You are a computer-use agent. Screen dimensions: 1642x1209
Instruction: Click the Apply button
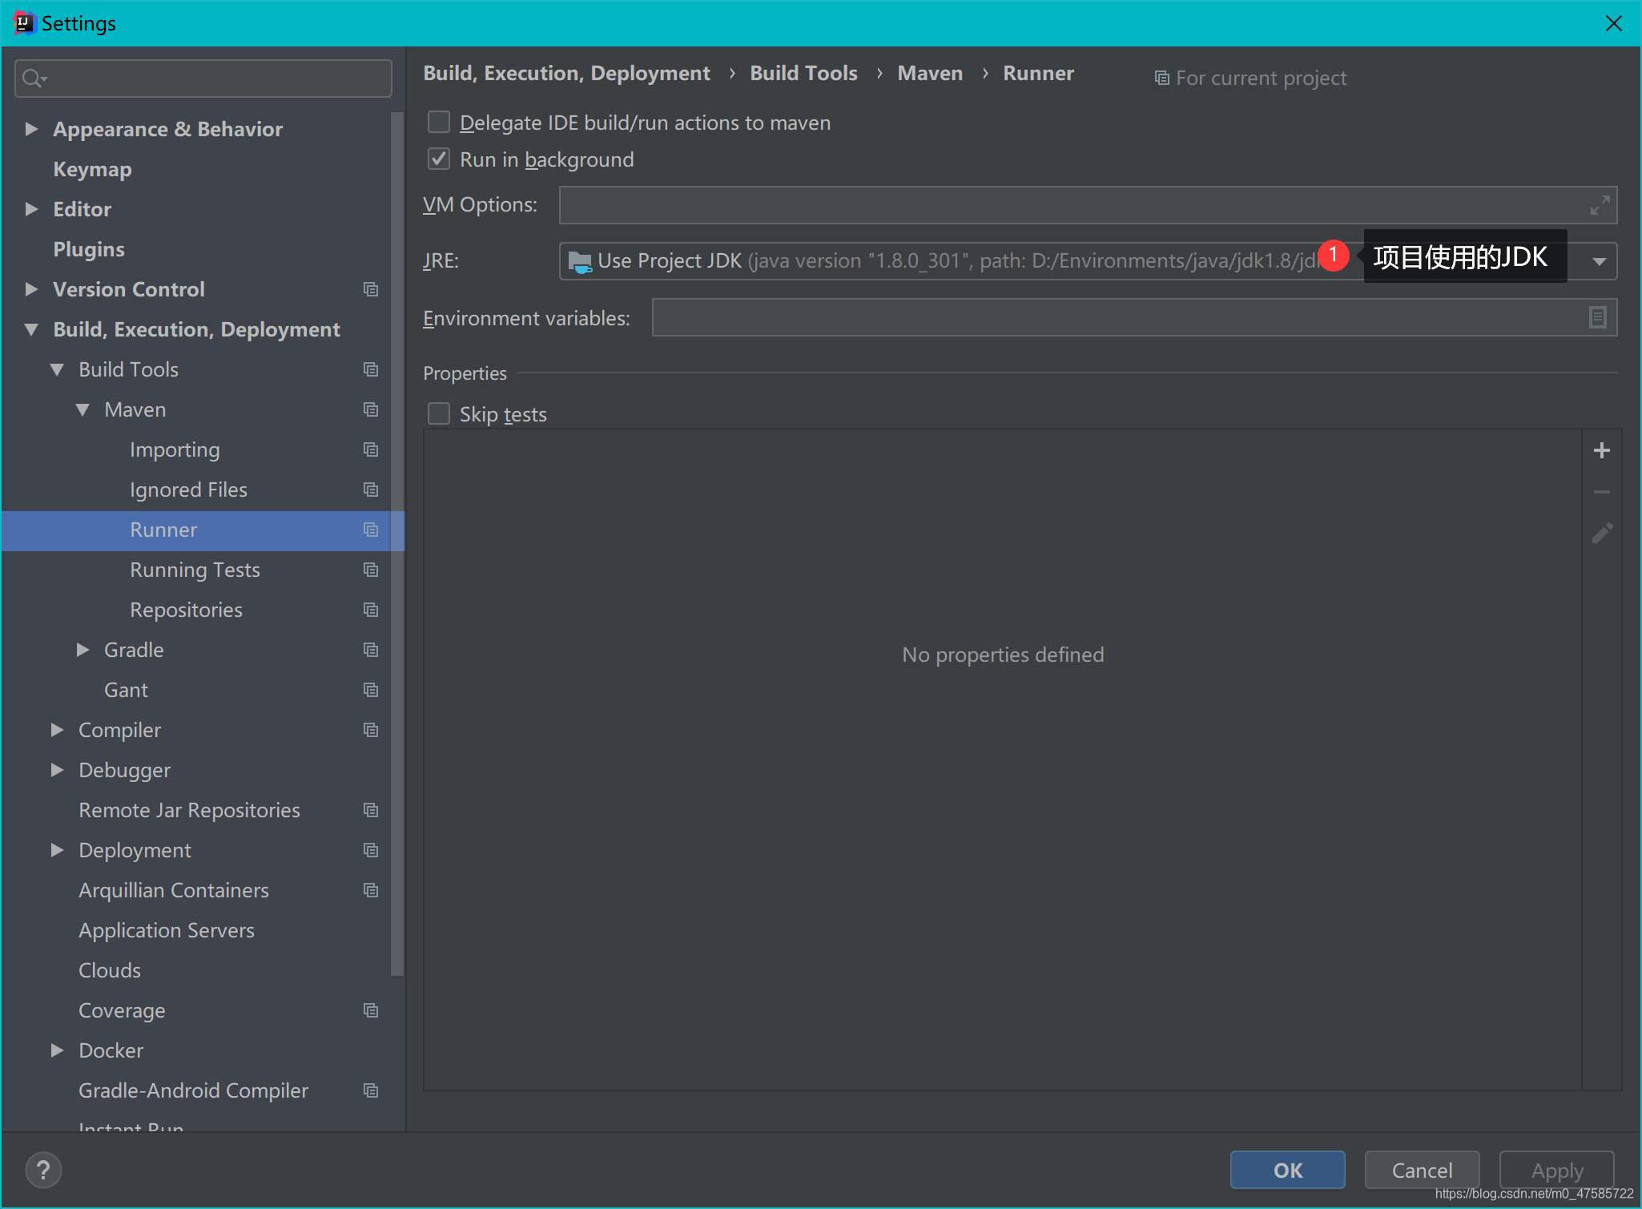coord(1556,1170)
